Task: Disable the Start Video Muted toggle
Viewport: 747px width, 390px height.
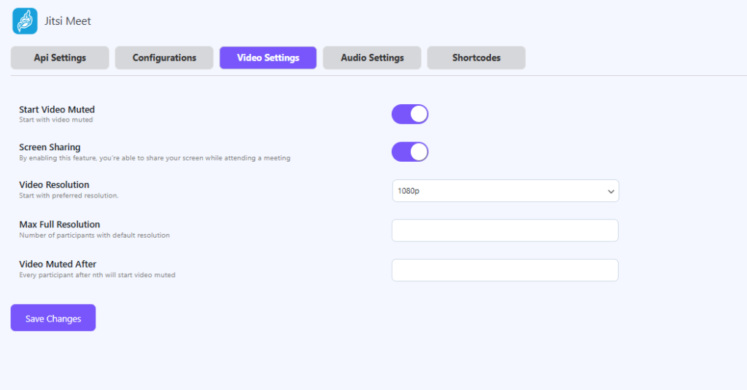Action: [x=410, y=114]
